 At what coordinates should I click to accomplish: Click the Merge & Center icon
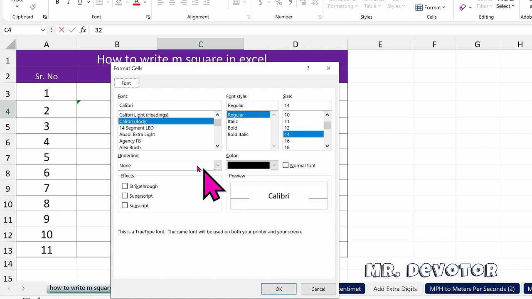[236, 2]
